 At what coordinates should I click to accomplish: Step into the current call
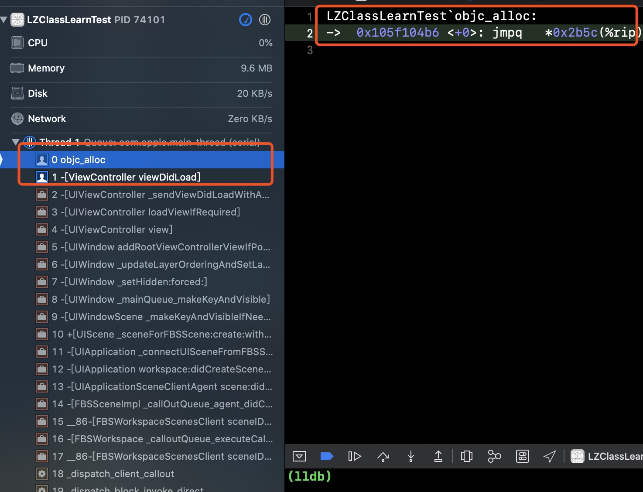[410, 456]
